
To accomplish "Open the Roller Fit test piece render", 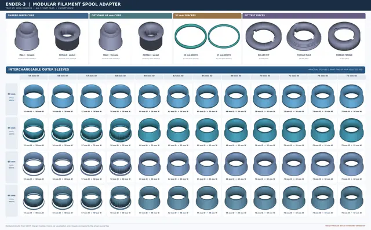I will [x=264, y=36].
